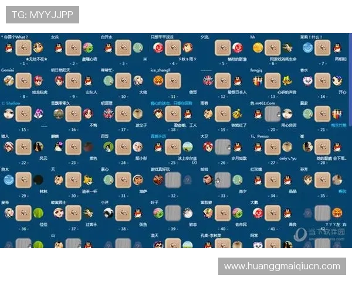The height and width of the screenshot is (281, 352).
Task: Select the yellow ball avatar at table 6
Action: 258,48
